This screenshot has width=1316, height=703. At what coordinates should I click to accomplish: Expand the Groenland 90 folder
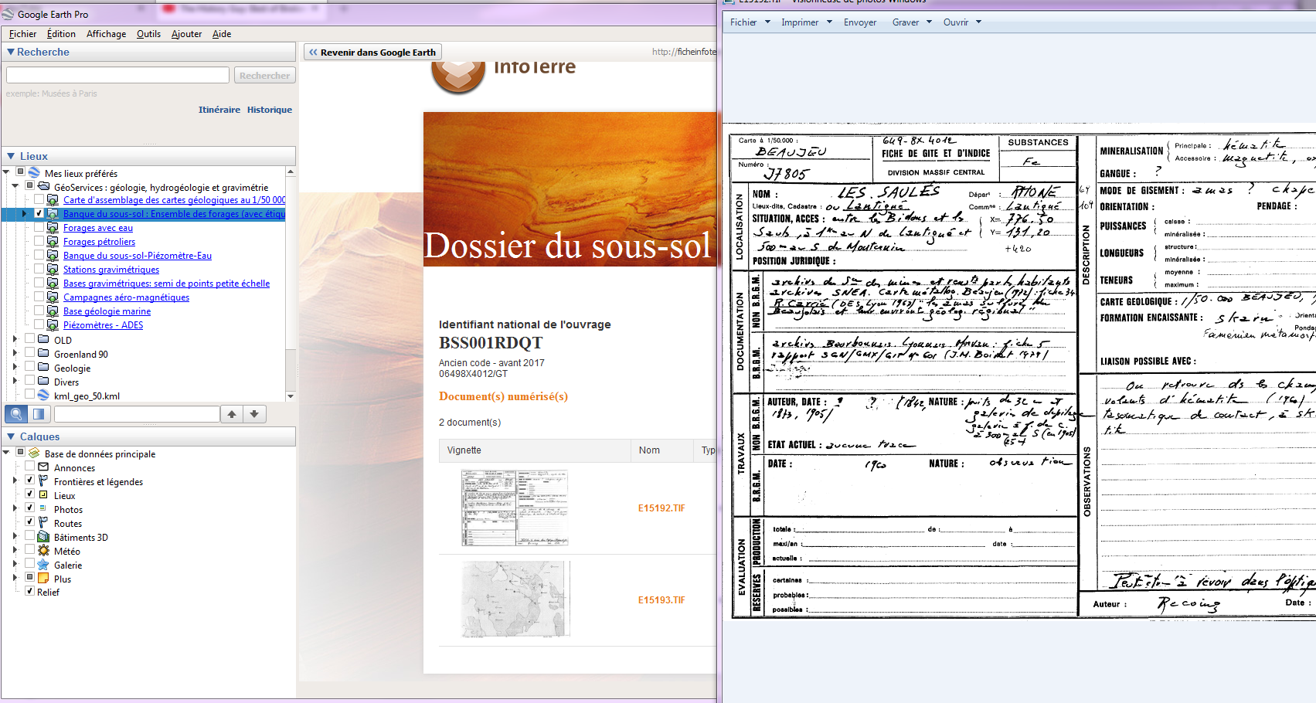[x=15, y=354]
